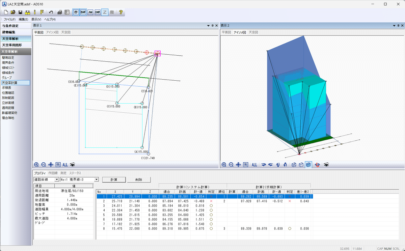Fit all in 表示1 with ALL

[x=65, y=165]
